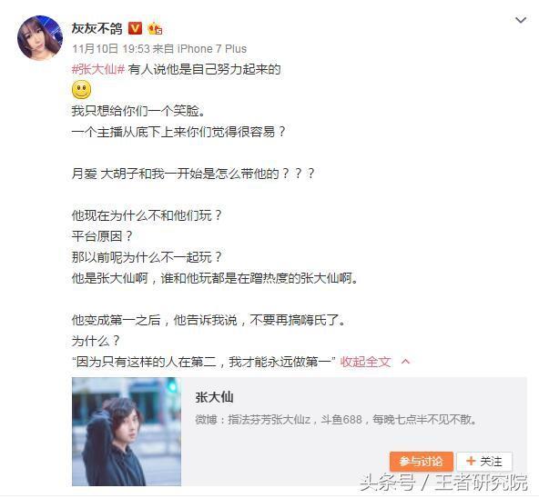This screenshot has height=498, width=539.
Task: Open 张大仙 topic card photo
Action: click(x=127, y=432)
